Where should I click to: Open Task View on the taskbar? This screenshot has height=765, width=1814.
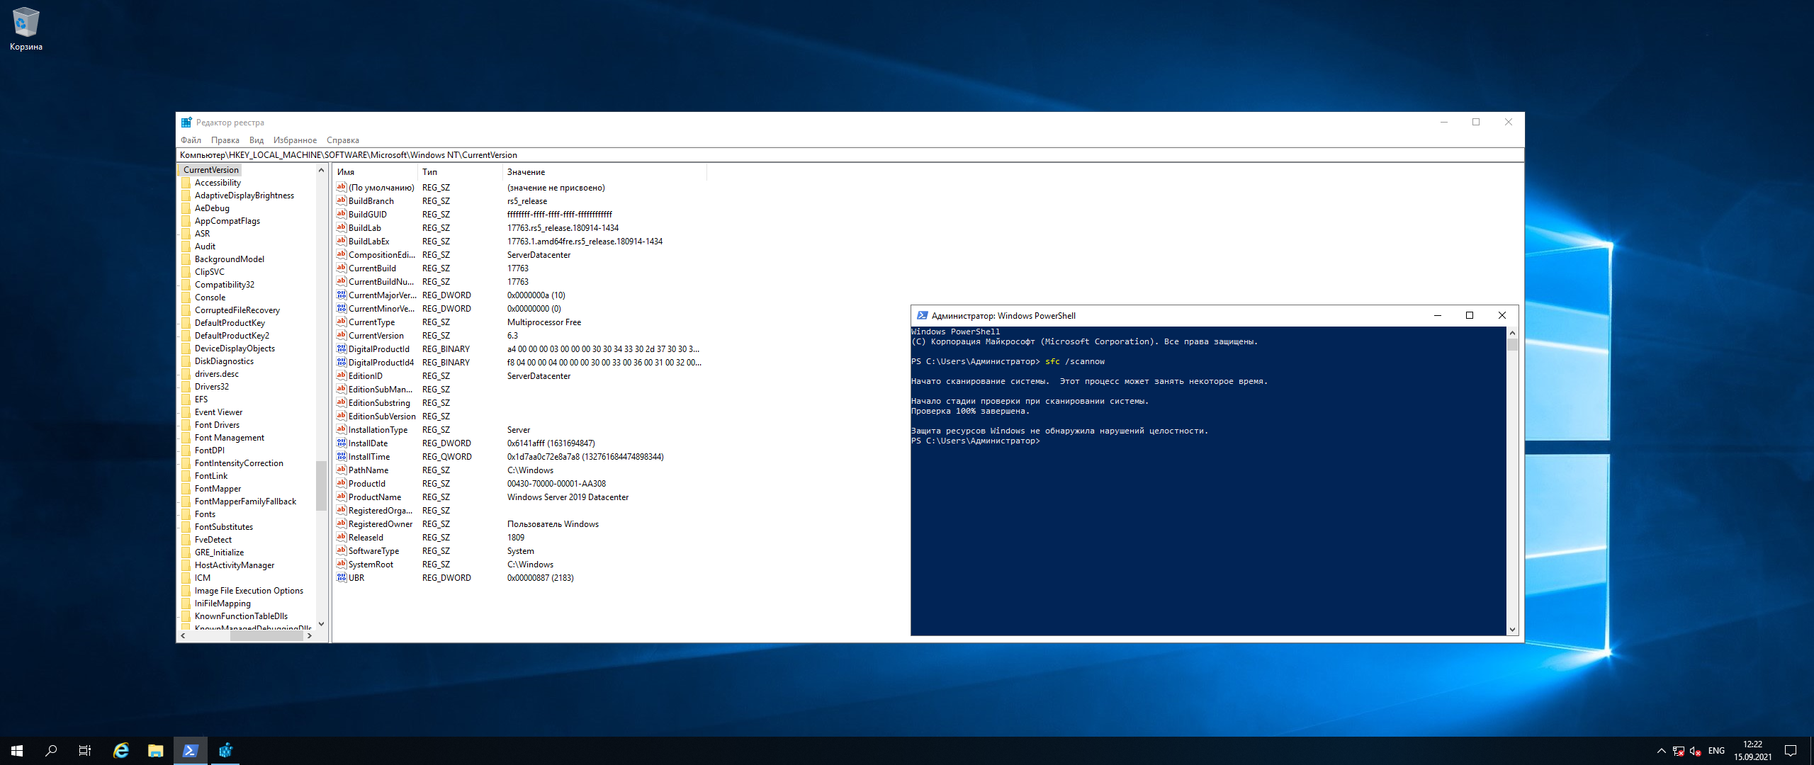click(85, 751)
